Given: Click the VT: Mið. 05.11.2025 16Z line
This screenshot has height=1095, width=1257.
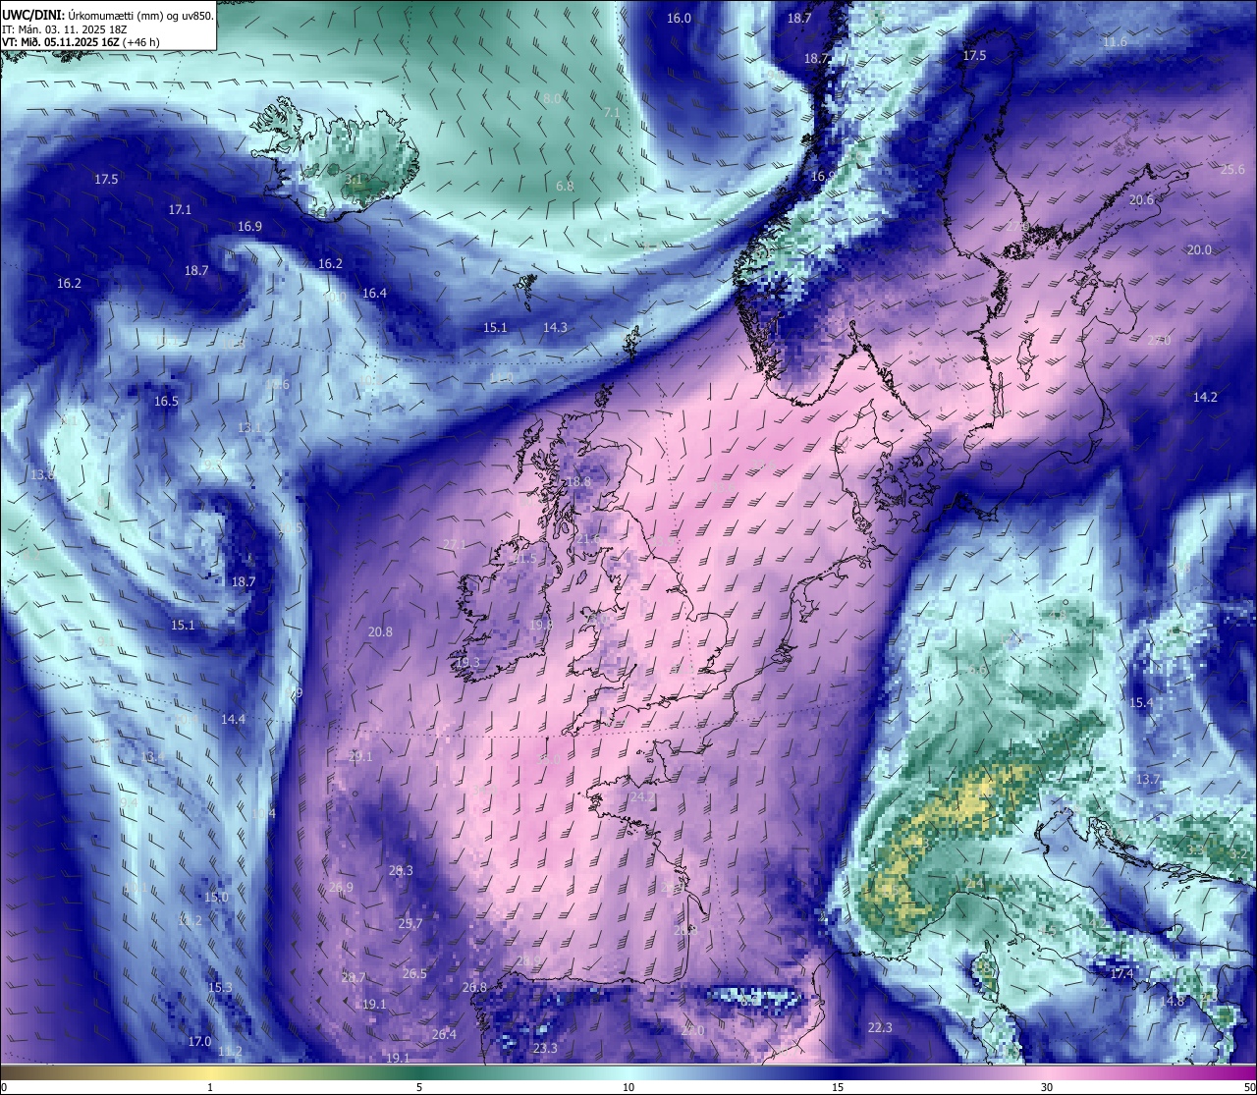Looking at the screenshot, I should [82, 42].
